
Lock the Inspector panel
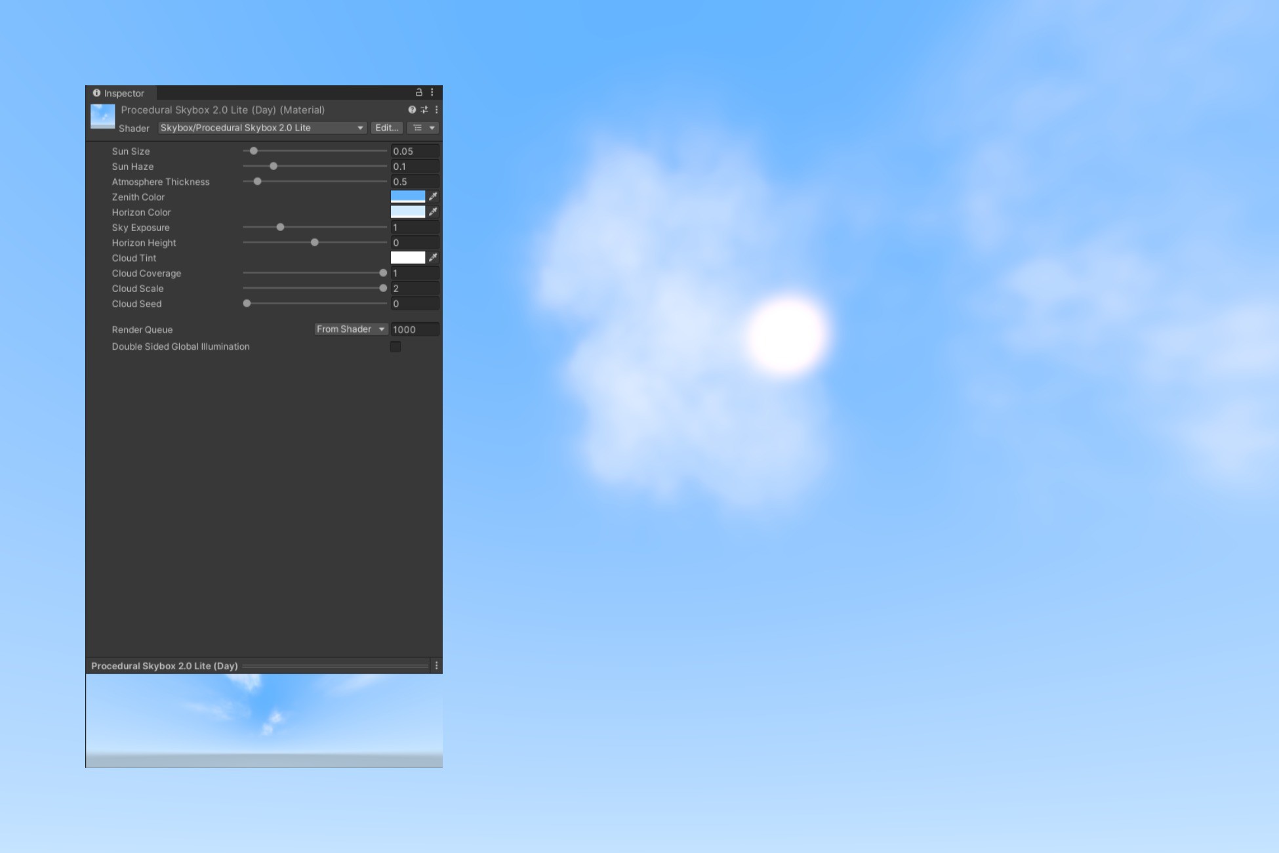tap(418, 92)
